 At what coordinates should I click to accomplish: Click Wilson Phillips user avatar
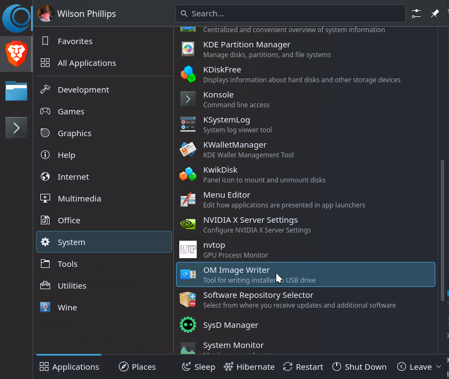click(x=46, y=14)
